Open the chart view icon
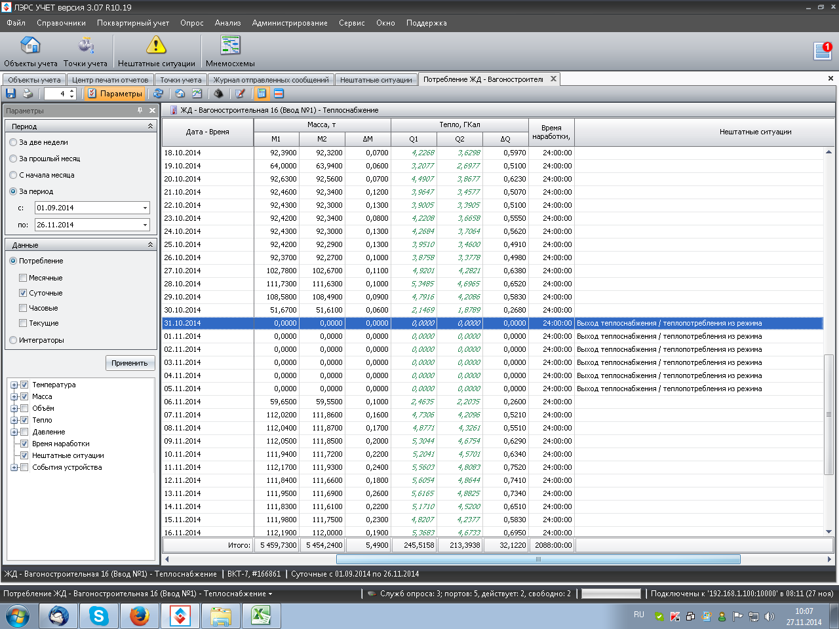839x629 pixels. tap(197, 94)
